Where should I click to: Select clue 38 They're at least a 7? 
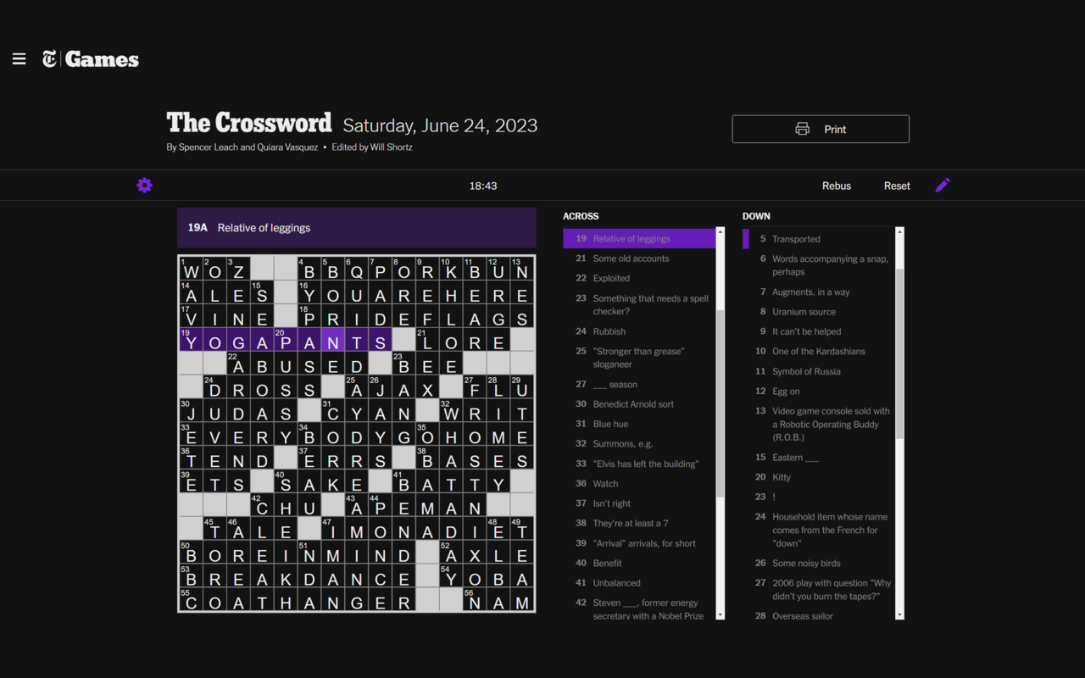pyautogui.click(x=639, y=523)
